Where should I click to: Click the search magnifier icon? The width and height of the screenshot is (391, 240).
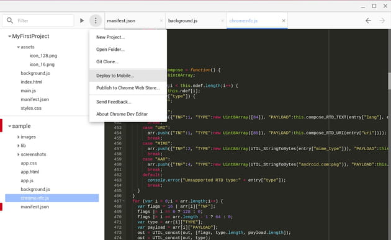(10, 20)
